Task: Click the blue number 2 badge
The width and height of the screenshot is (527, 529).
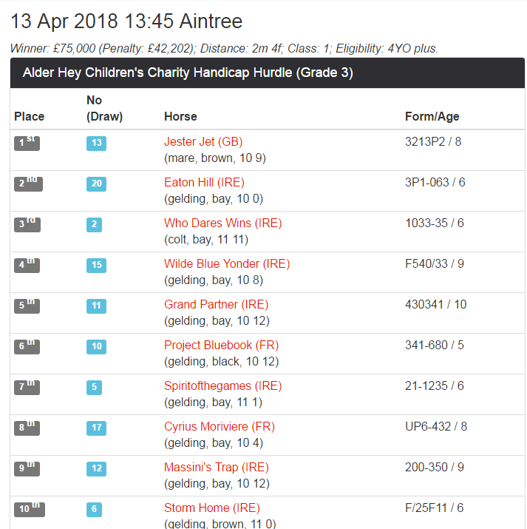Action: point(94,224)
